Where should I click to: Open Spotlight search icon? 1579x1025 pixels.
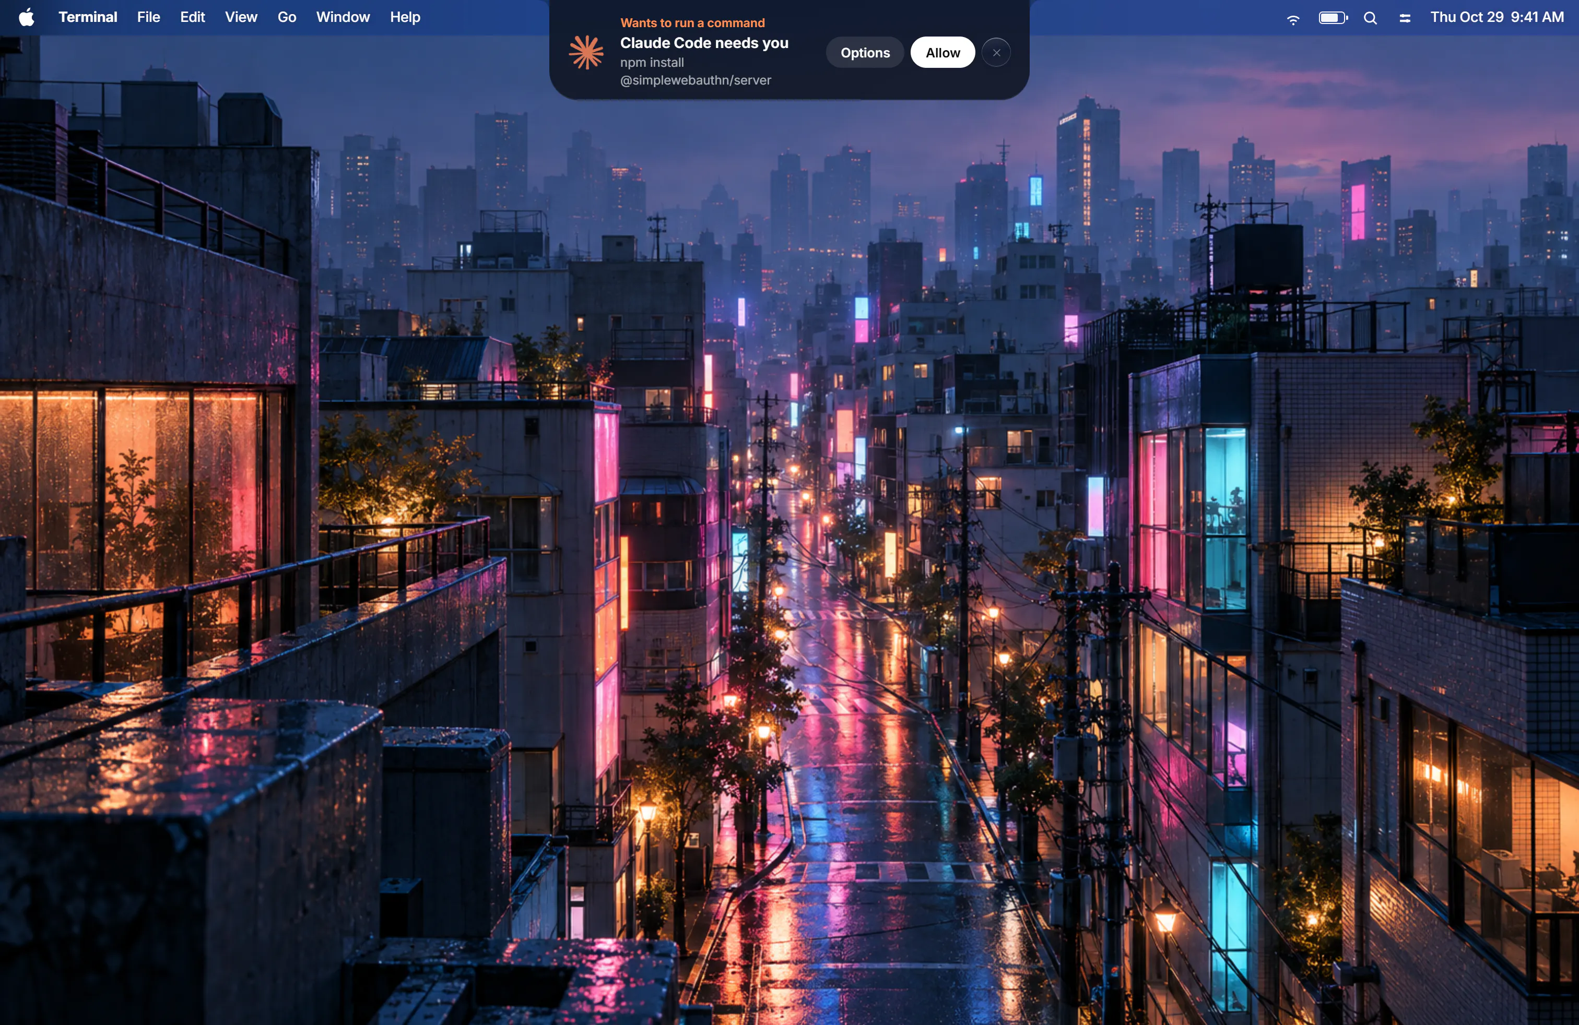(x=1370, y=18)
